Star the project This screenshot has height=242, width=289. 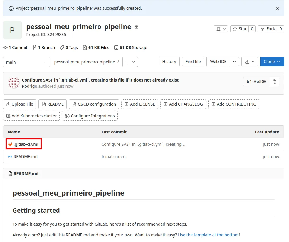(239, 29)
